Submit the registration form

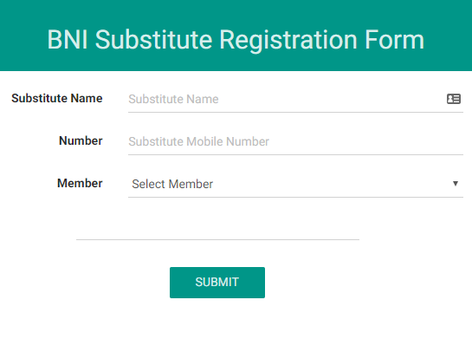(x=217, y=283)
